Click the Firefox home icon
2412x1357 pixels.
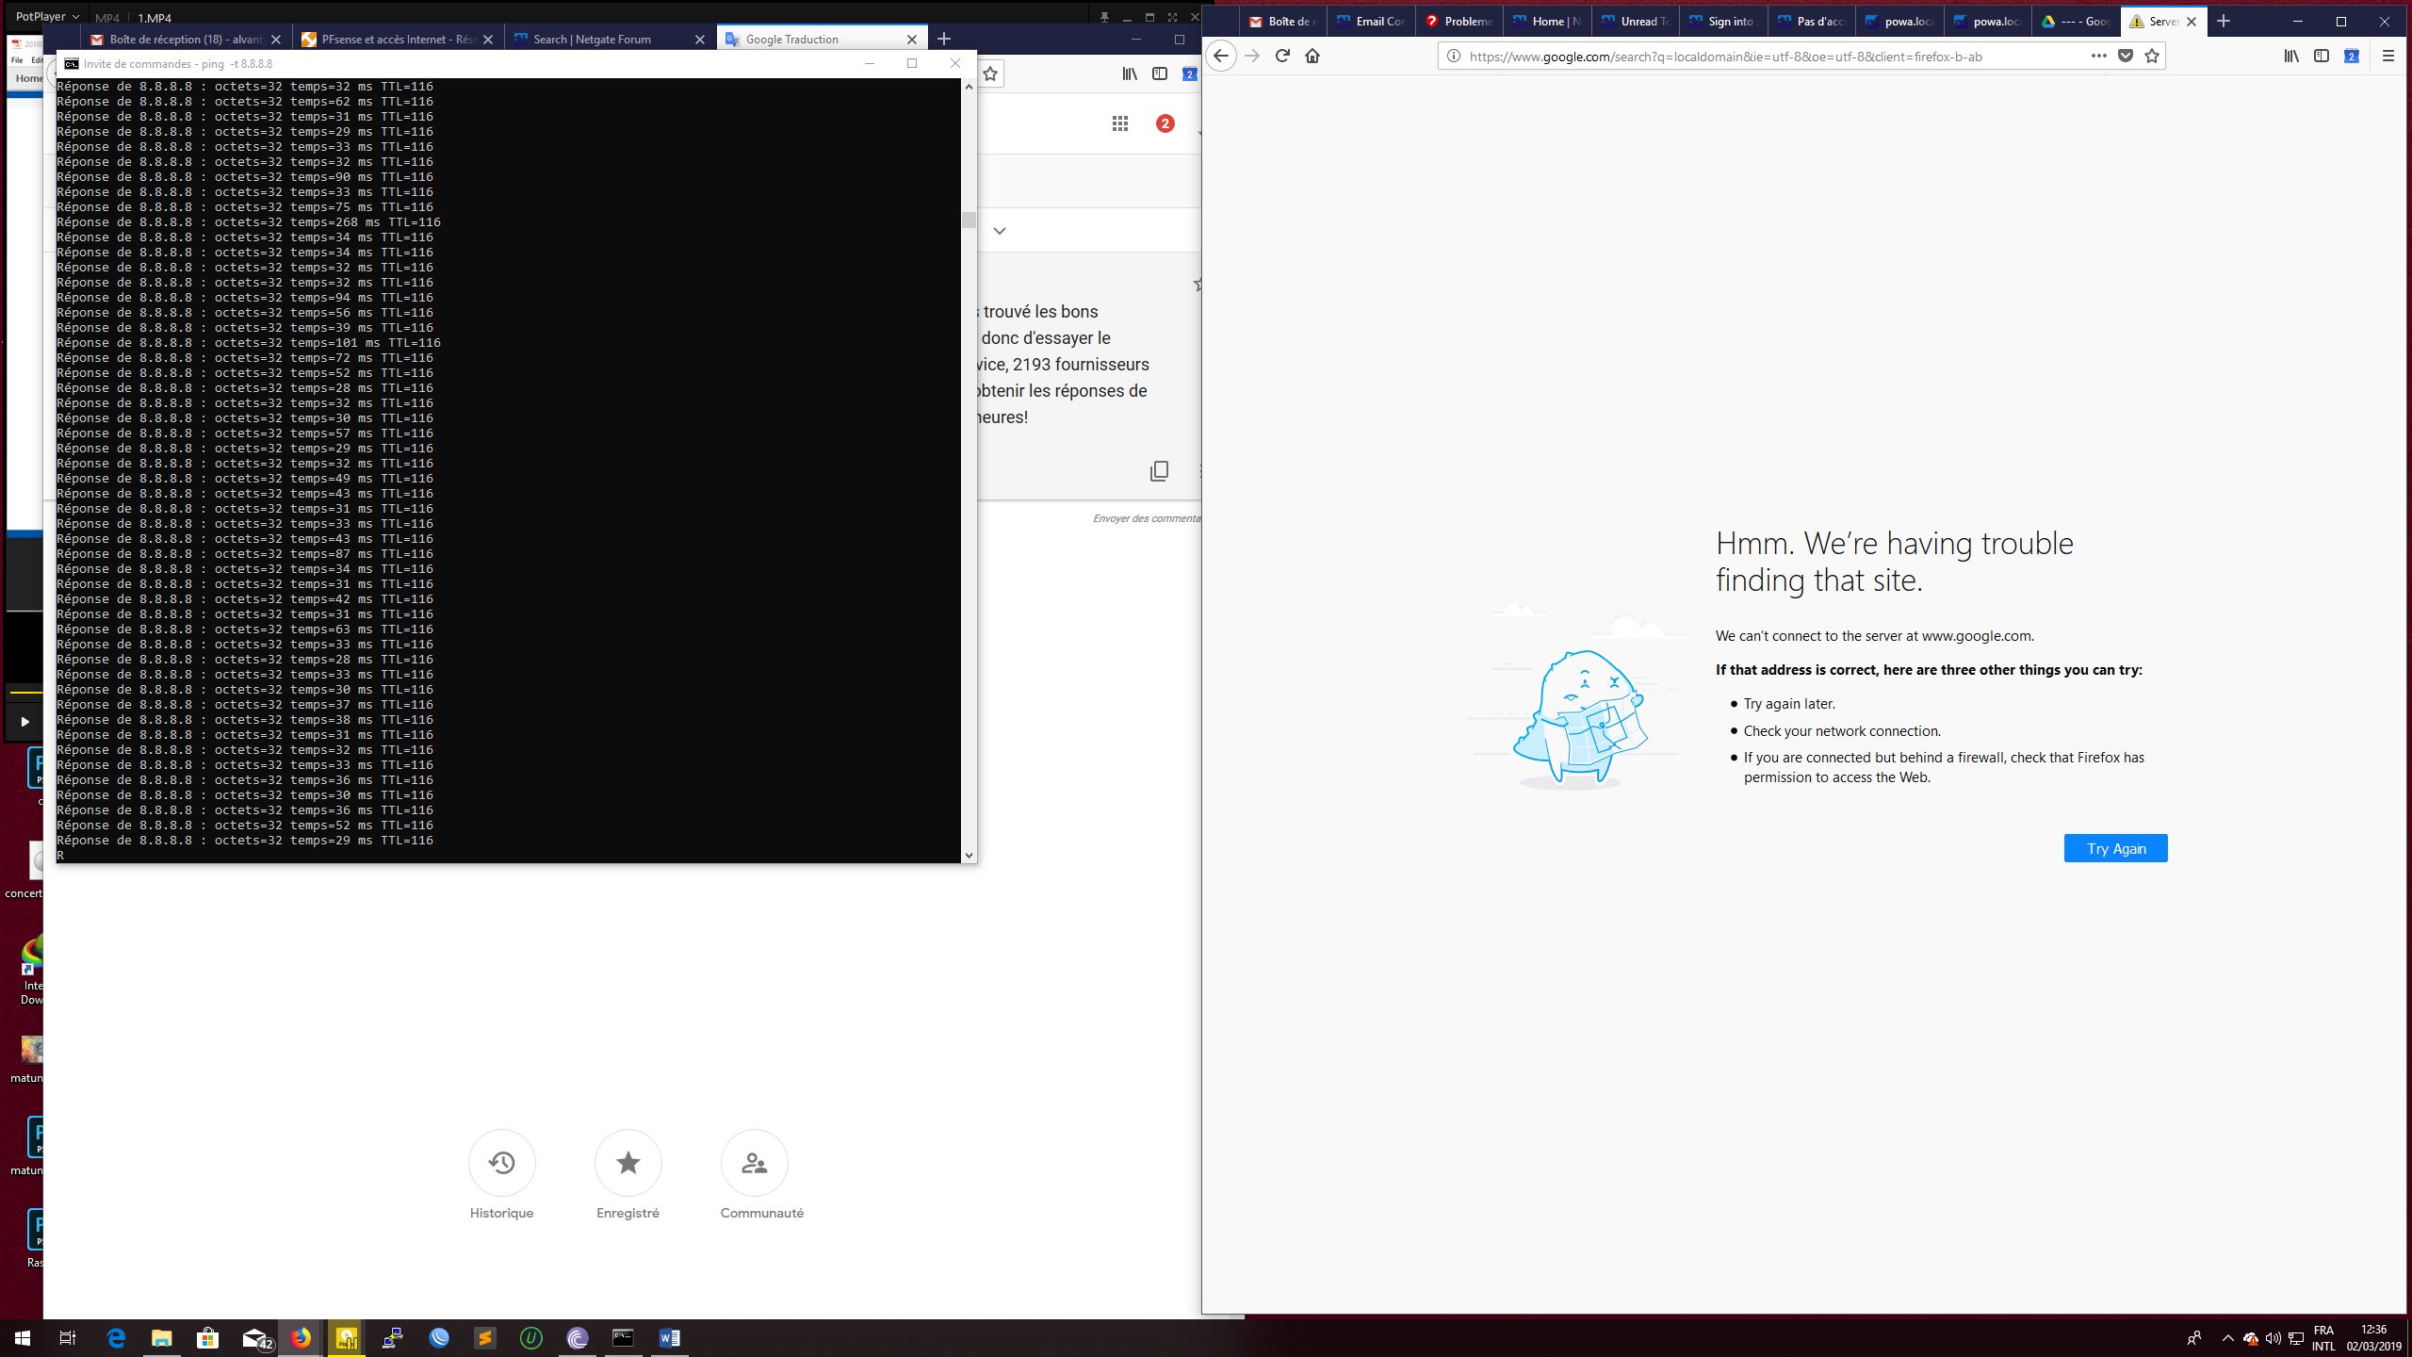[1312, 56]
